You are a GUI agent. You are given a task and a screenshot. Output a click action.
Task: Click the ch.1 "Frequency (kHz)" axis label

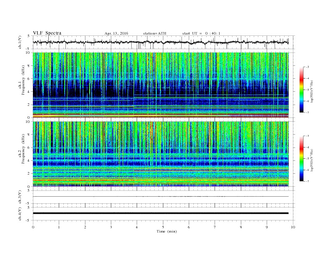click(x=23, y=80)
